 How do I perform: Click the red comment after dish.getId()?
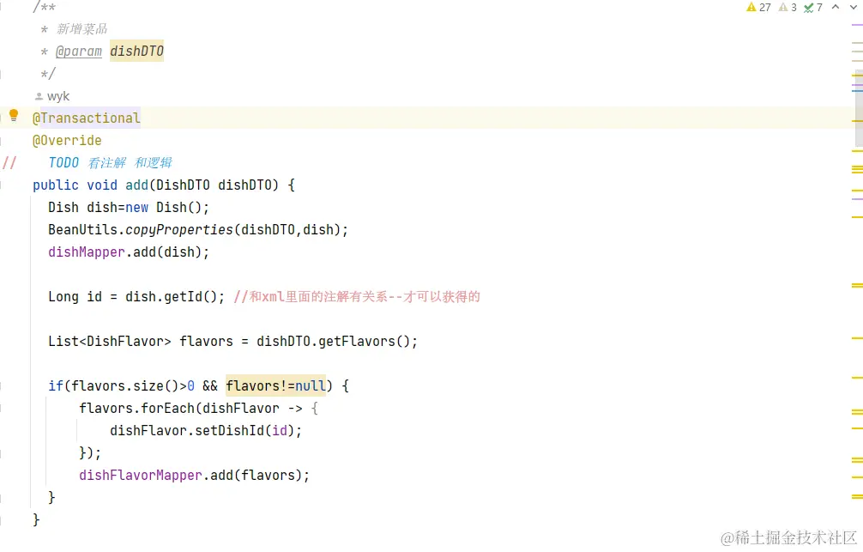357,296
